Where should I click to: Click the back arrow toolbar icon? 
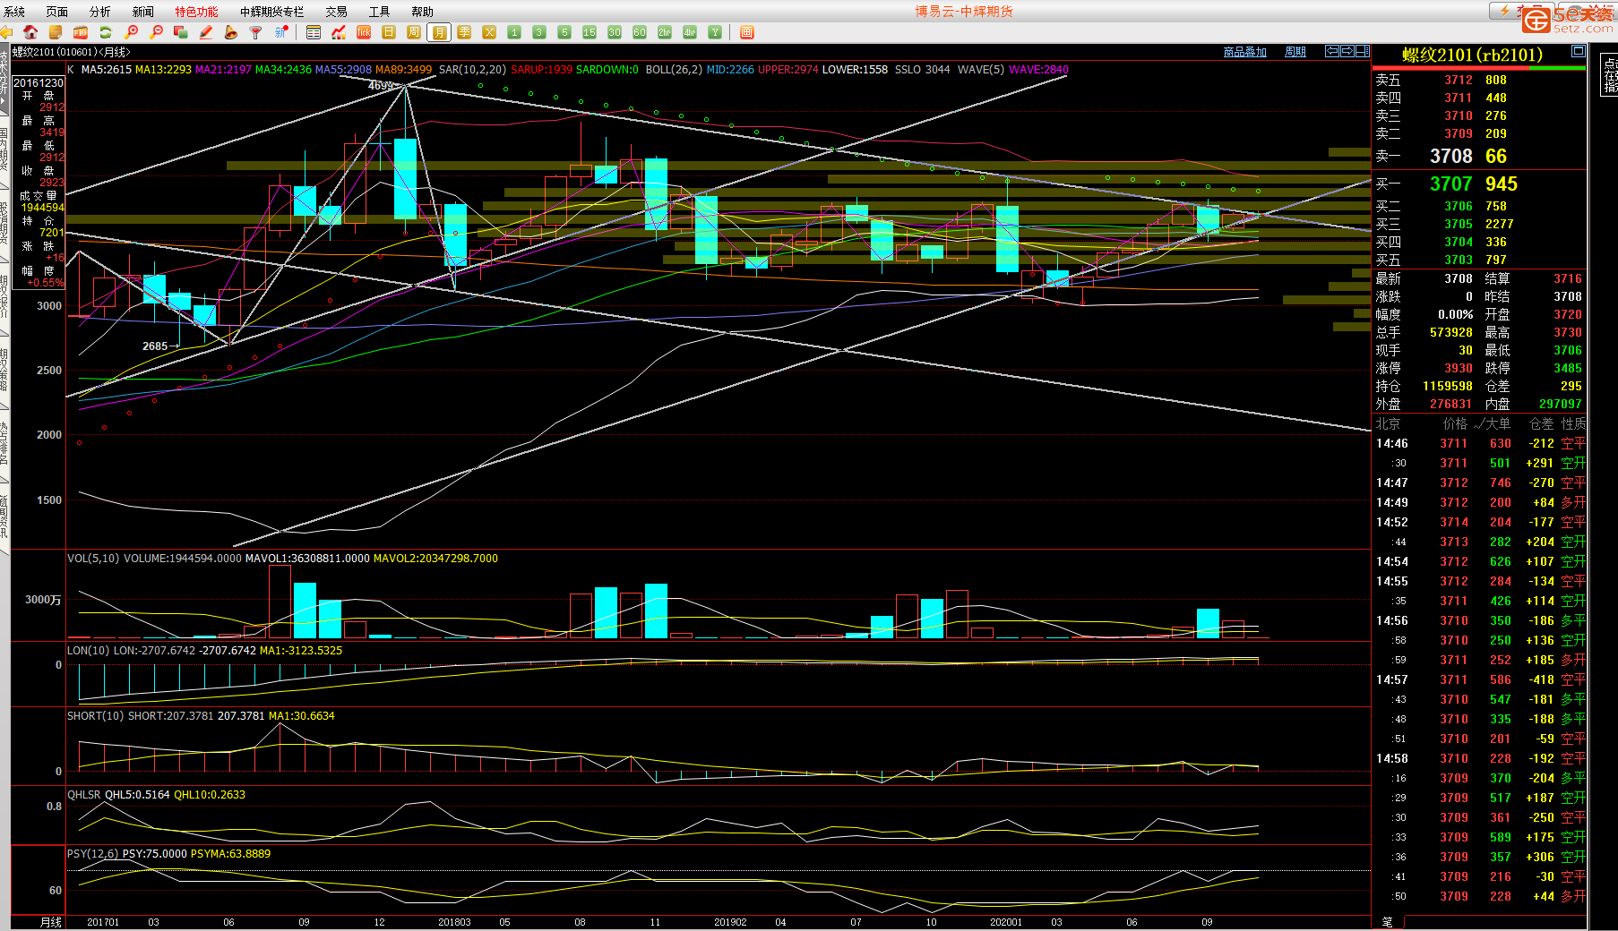(6, 32)
